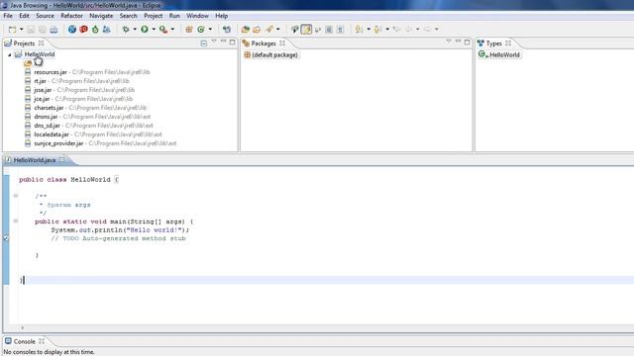This screenshot has width=634, height=356.
Task: Open the Projects view menu triangle
Action: pyautogui.click(x=214, y=42)
